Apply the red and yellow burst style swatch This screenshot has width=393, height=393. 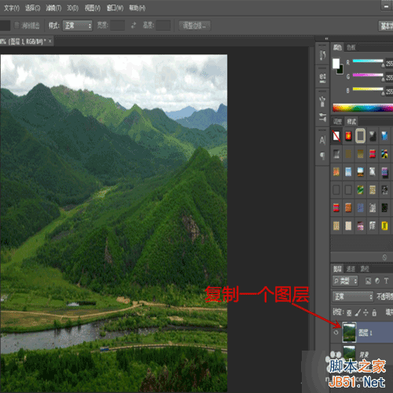tap(348, 136)
